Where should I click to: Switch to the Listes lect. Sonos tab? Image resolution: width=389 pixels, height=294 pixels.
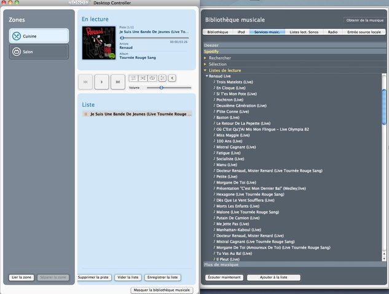(304, 32)
